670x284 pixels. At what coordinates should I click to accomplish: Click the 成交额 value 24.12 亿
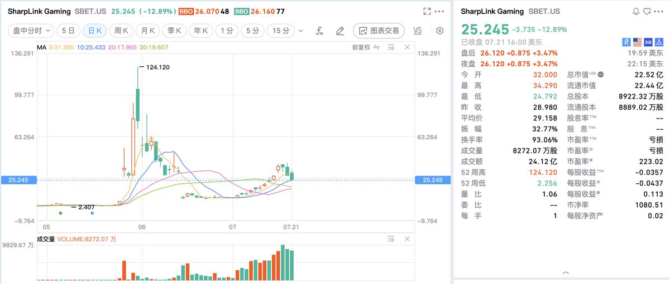tap(544, 161)
